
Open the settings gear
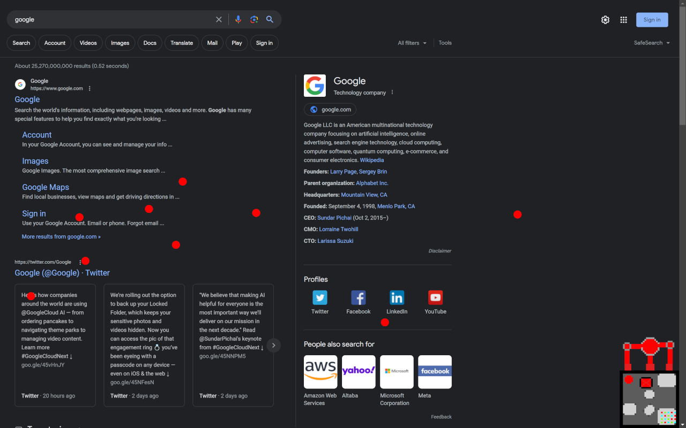[605, 20]
